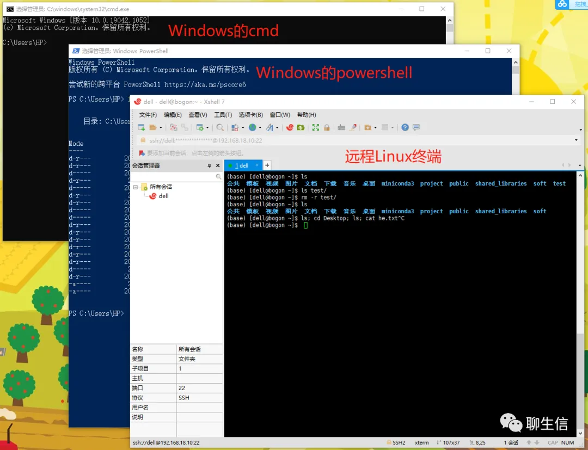Collapse the 所有会话 tree node
The height and width of the screenshot is (450, 588).
(136, 187)
